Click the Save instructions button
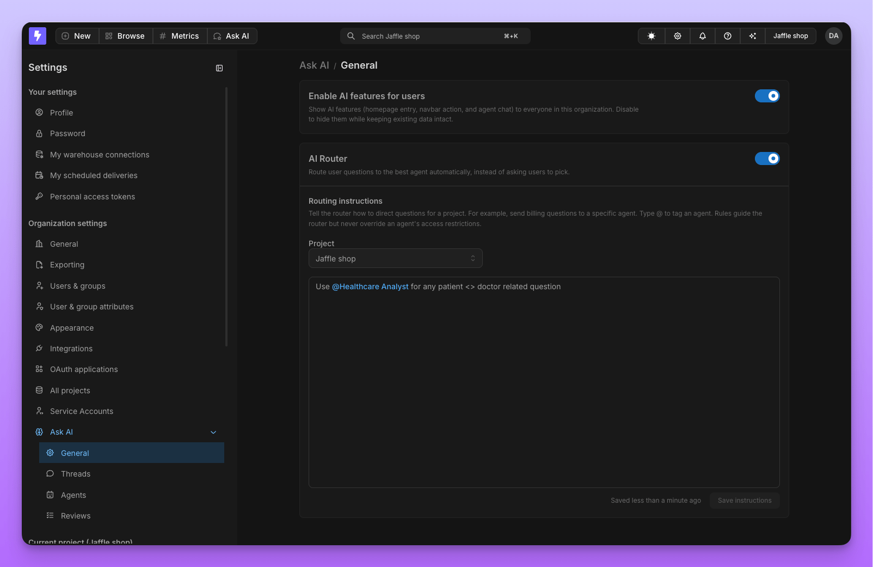 click(x=745, y=501)
